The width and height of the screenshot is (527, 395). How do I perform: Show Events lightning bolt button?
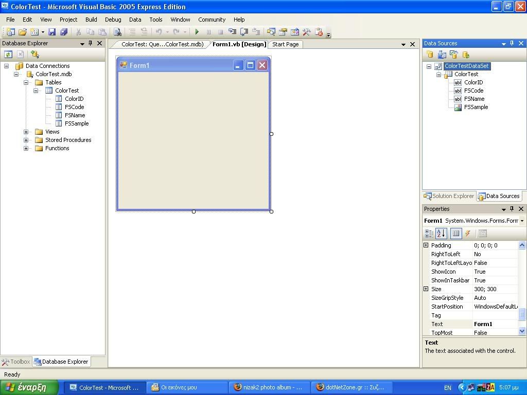pos(467,234)
